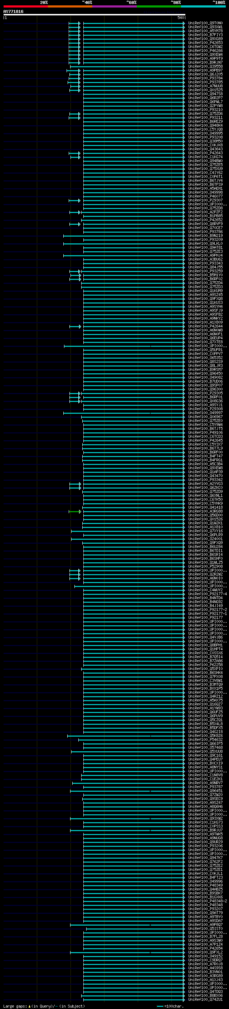The width and height of the screenshot is (229, 1009).
Task: Click the UniRef100_Q7XY16 label
Action: (x=205, y=531)
